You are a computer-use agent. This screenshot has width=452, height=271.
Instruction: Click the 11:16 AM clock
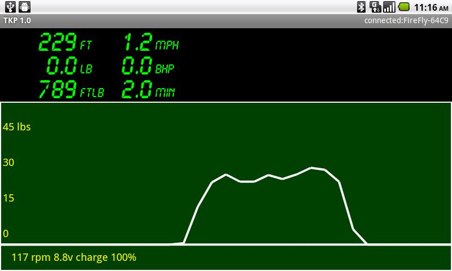(x=432, y=7)
